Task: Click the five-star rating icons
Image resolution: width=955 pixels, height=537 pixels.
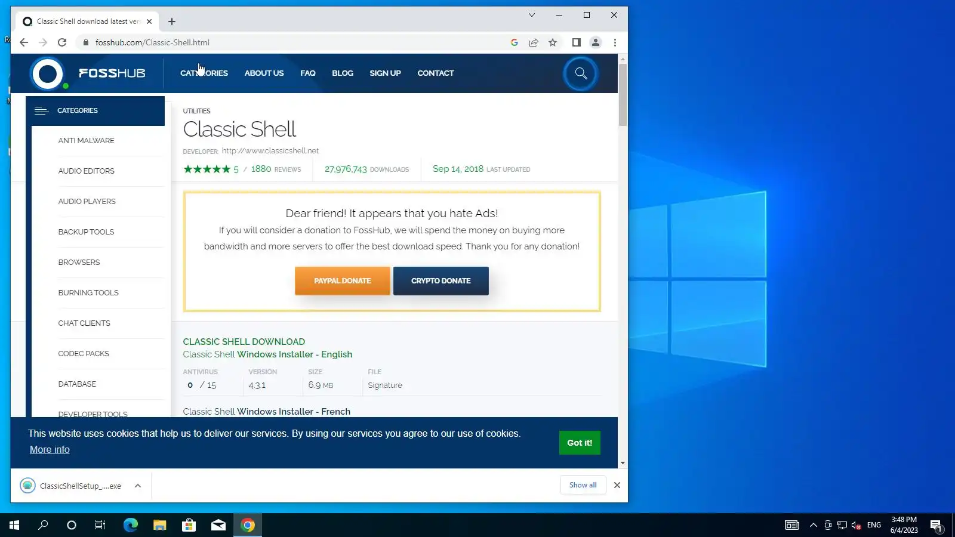Action: tap(207, 169)
